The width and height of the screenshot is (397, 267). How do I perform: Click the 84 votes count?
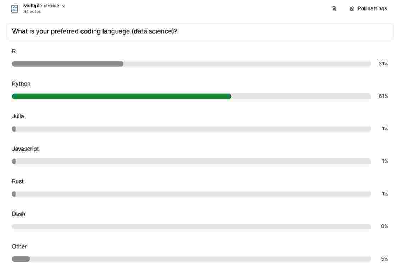[x=32, y=12]
